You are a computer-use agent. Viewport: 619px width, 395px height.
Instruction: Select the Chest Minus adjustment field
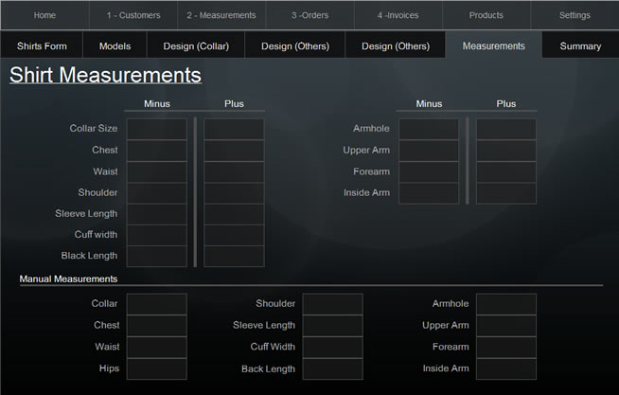click(x=157, y=151)
